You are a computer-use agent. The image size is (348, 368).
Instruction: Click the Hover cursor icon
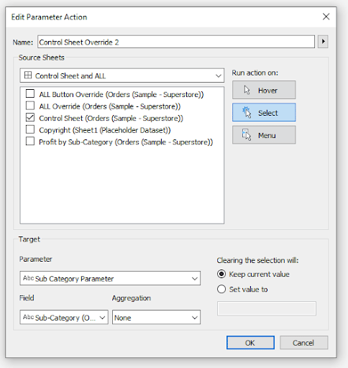247,91
